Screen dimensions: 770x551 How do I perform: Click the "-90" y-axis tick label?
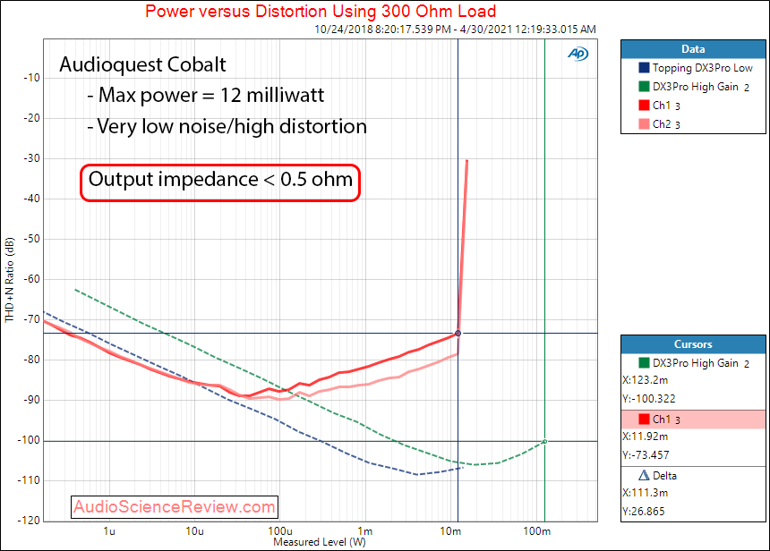(x=31, y=400)
